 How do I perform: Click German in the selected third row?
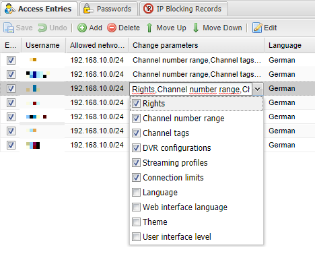point(282,88)
